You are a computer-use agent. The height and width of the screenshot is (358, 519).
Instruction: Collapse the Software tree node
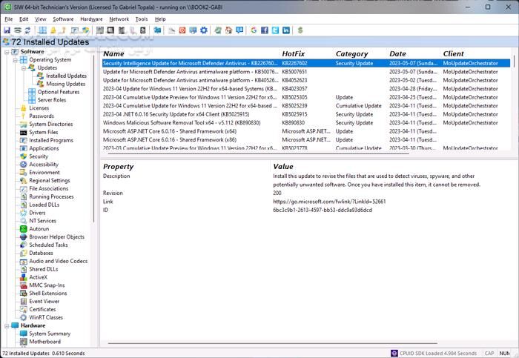[6, 52]
